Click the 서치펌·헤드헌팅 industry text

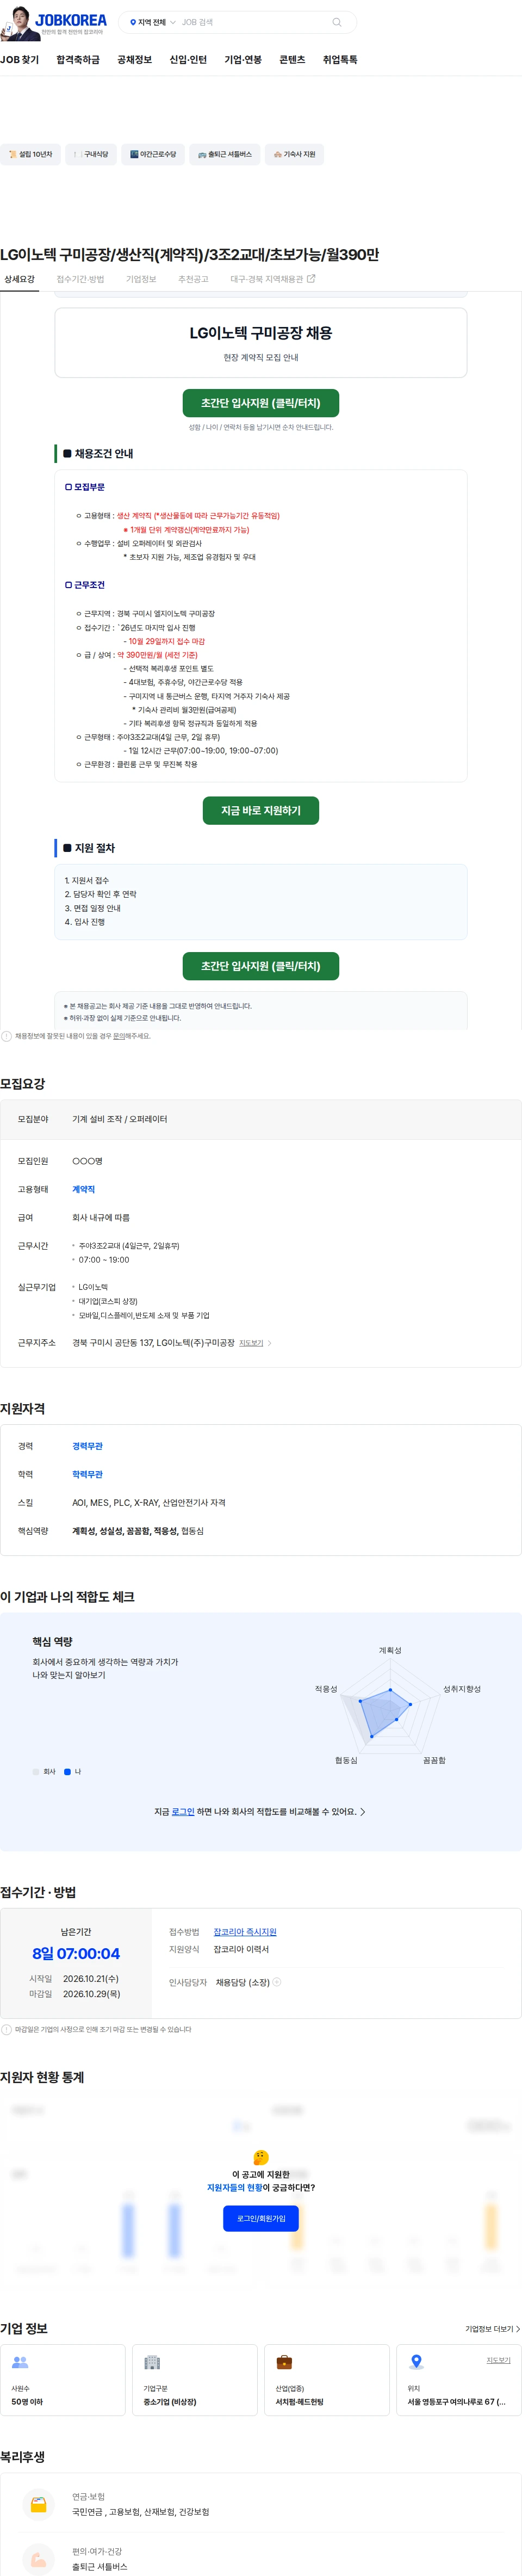point(299,2401)
